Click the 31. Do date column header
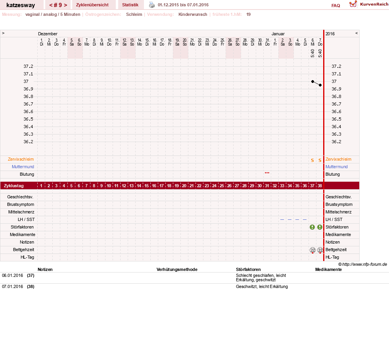 pos(267,42)
